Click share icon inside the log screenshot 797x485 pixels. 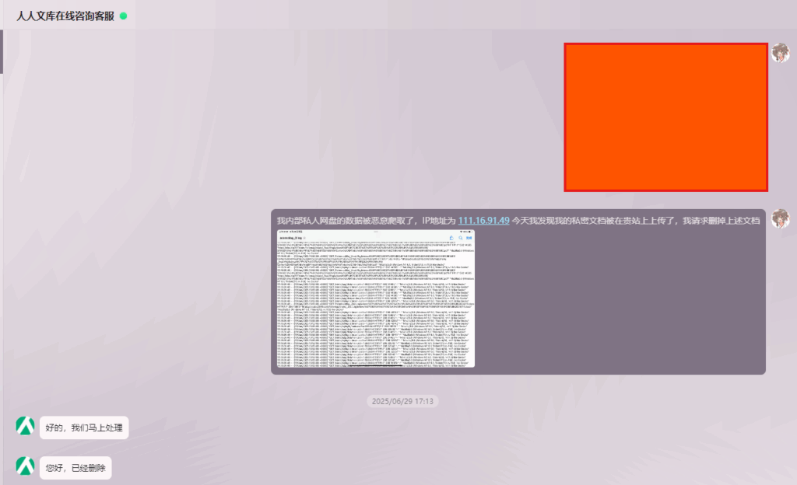(451, 237)
